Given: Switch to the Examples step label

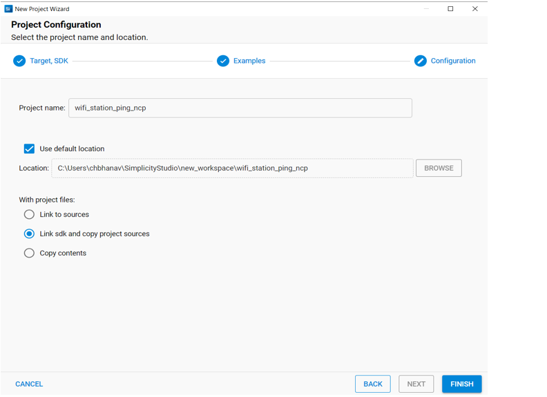Looking at the screenshot, I should coord(249,61).
